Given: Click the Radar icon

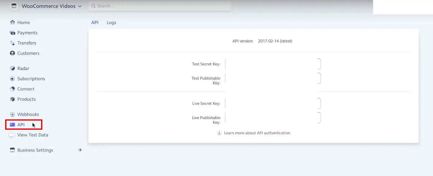Looking at the screenshot, I should 12,69.
